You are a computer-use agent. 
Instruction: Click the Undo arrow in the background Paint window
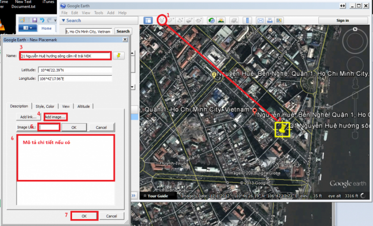coord(42,20)
